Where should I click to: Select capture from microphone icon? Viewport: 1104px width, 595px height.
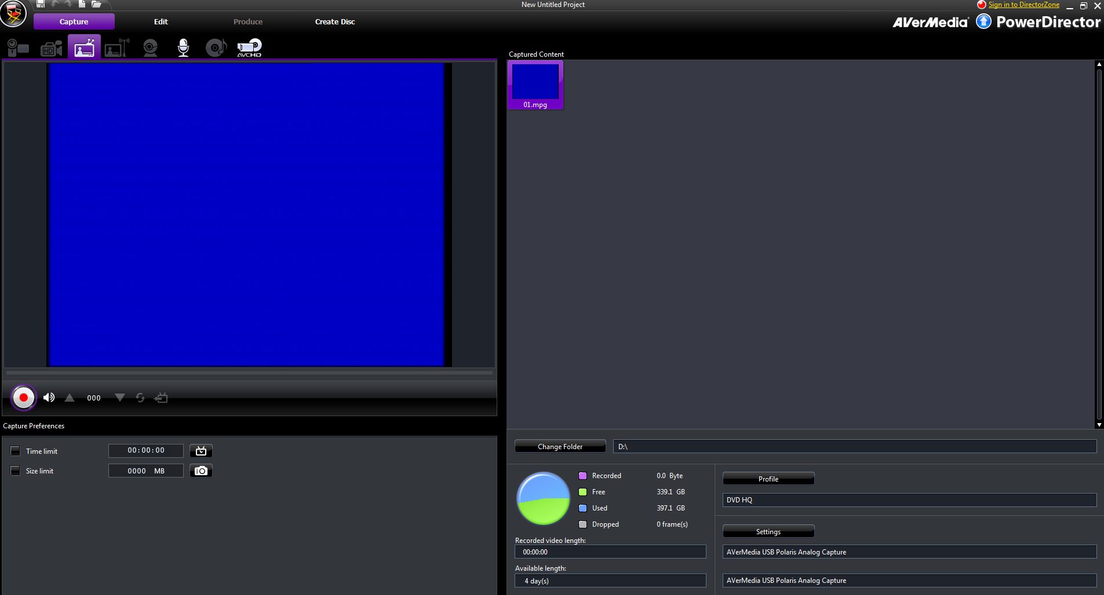pyautogui.click(x=183, y=47)
